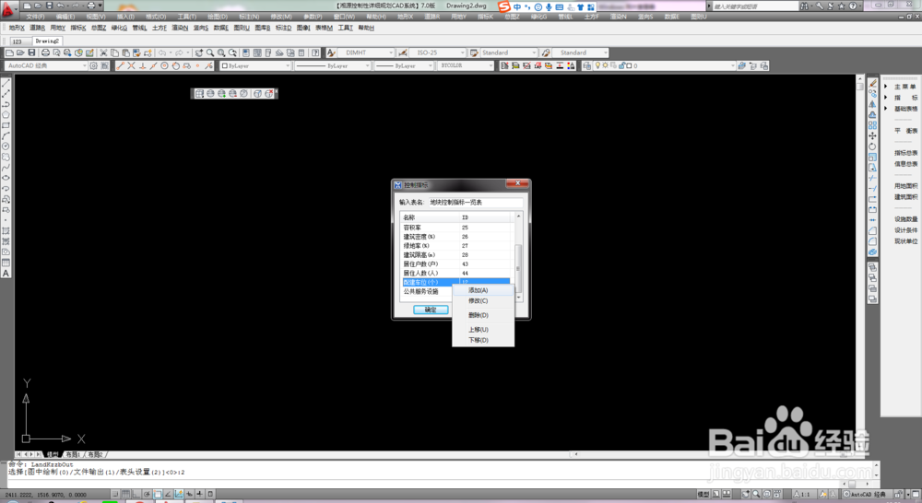The width and height of the screenshot is (922, 503).
Task: Open the 'AutoCAD 经典' workspace dropdown
Action: point(46,65)
